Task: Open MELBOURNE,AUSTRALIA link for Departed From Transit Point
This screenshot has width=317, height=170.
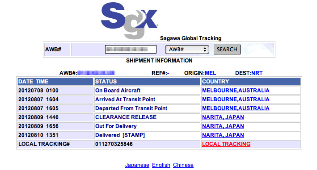Action: pyautogui.click(x=236, y=108)
